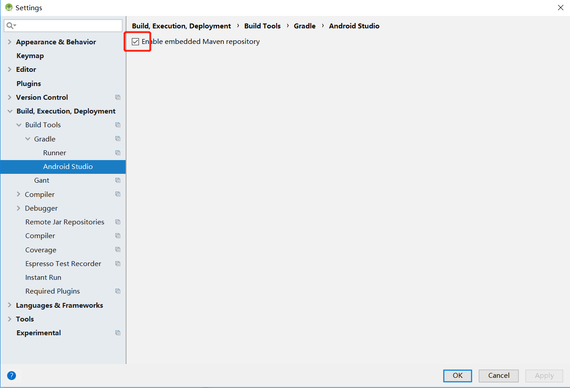Viewport: 570px width, 388px height.
Task: Click the sharing icon beside Version Control
Action: coord(118,97)
